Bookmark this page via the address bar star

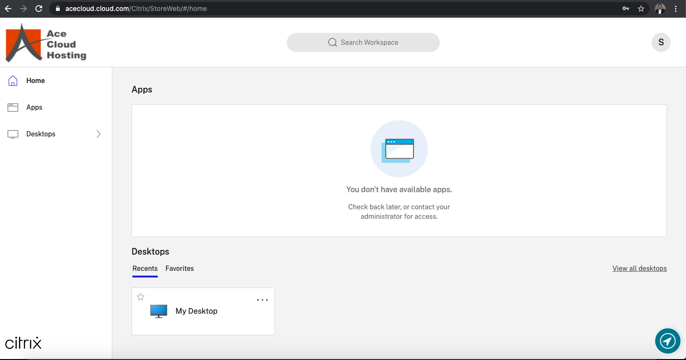pos(641,8)
